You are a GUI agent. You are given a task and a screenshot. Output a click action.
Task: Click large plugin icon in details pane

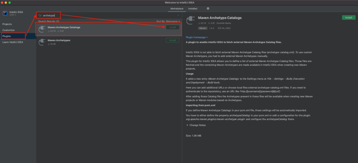click(x=191, y=20)
